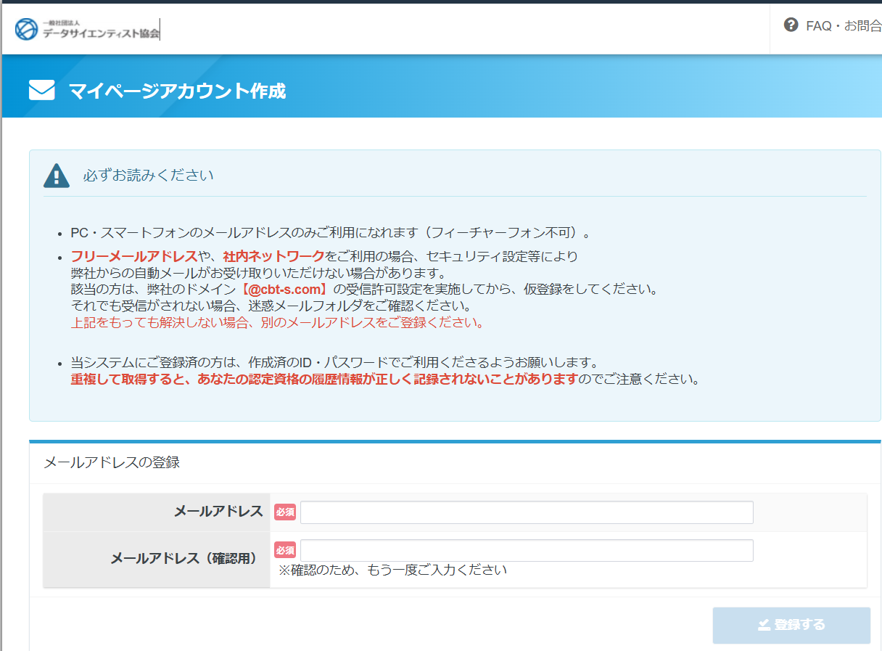Click the メールアドレスの登録 section heading
The width and height of the screenshot is (882, 651).
pyautogui.click(x=112, y=462)
